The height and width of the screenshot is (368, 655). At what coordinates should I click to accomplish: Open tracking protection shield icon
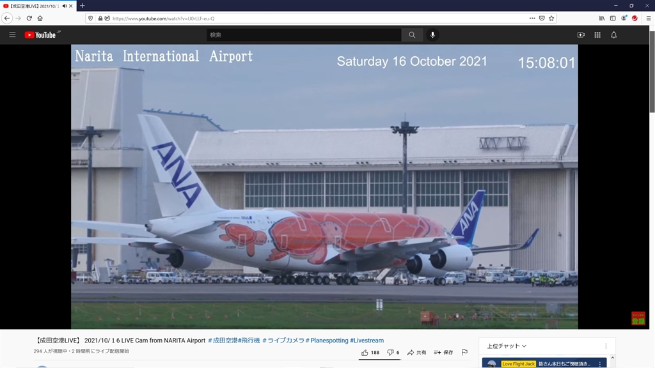pos(91,19)
